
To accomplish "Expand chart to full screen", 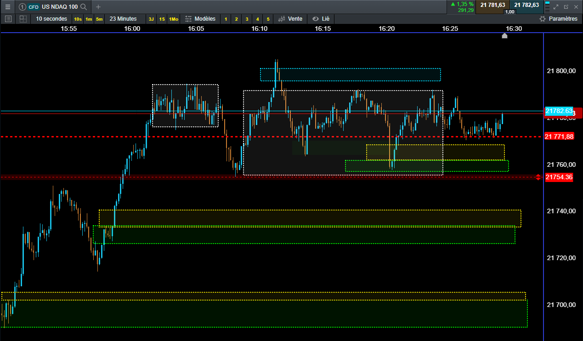I will coord(556,7).
